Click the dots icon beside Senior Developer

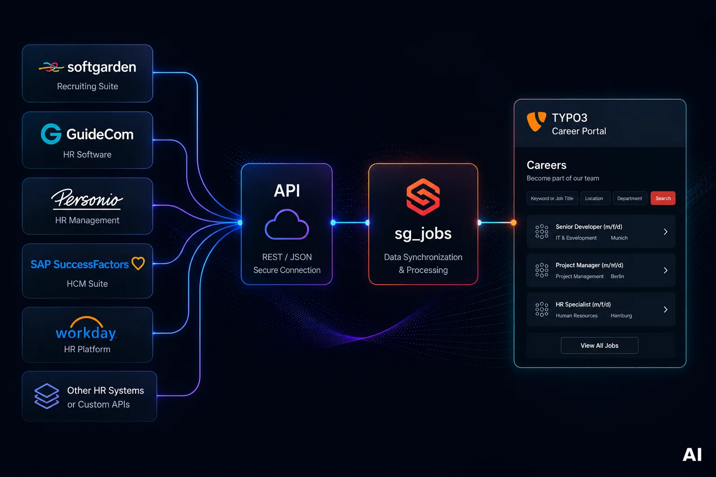542,232
